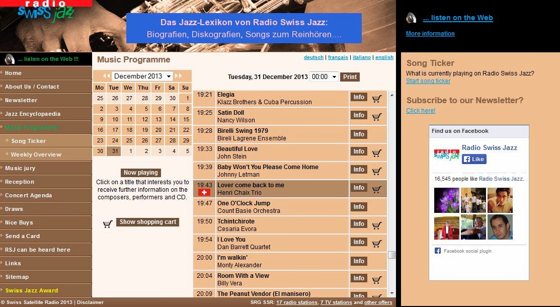Open the December 2013 month dropdown
Screen dimensions: 560x307
(142, 76)
